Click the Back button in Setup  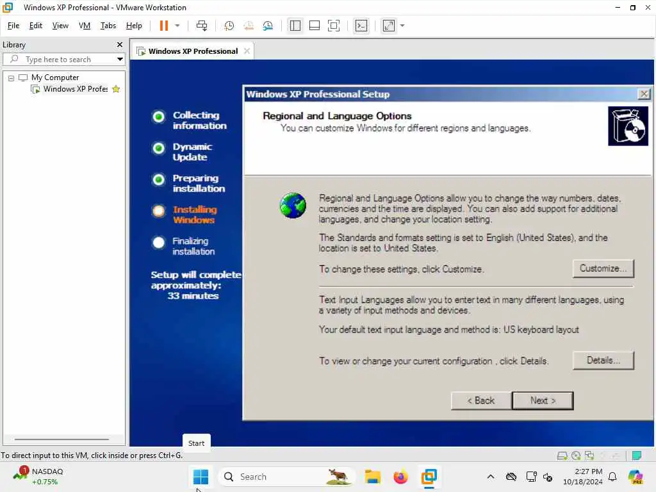coord(480,400)
